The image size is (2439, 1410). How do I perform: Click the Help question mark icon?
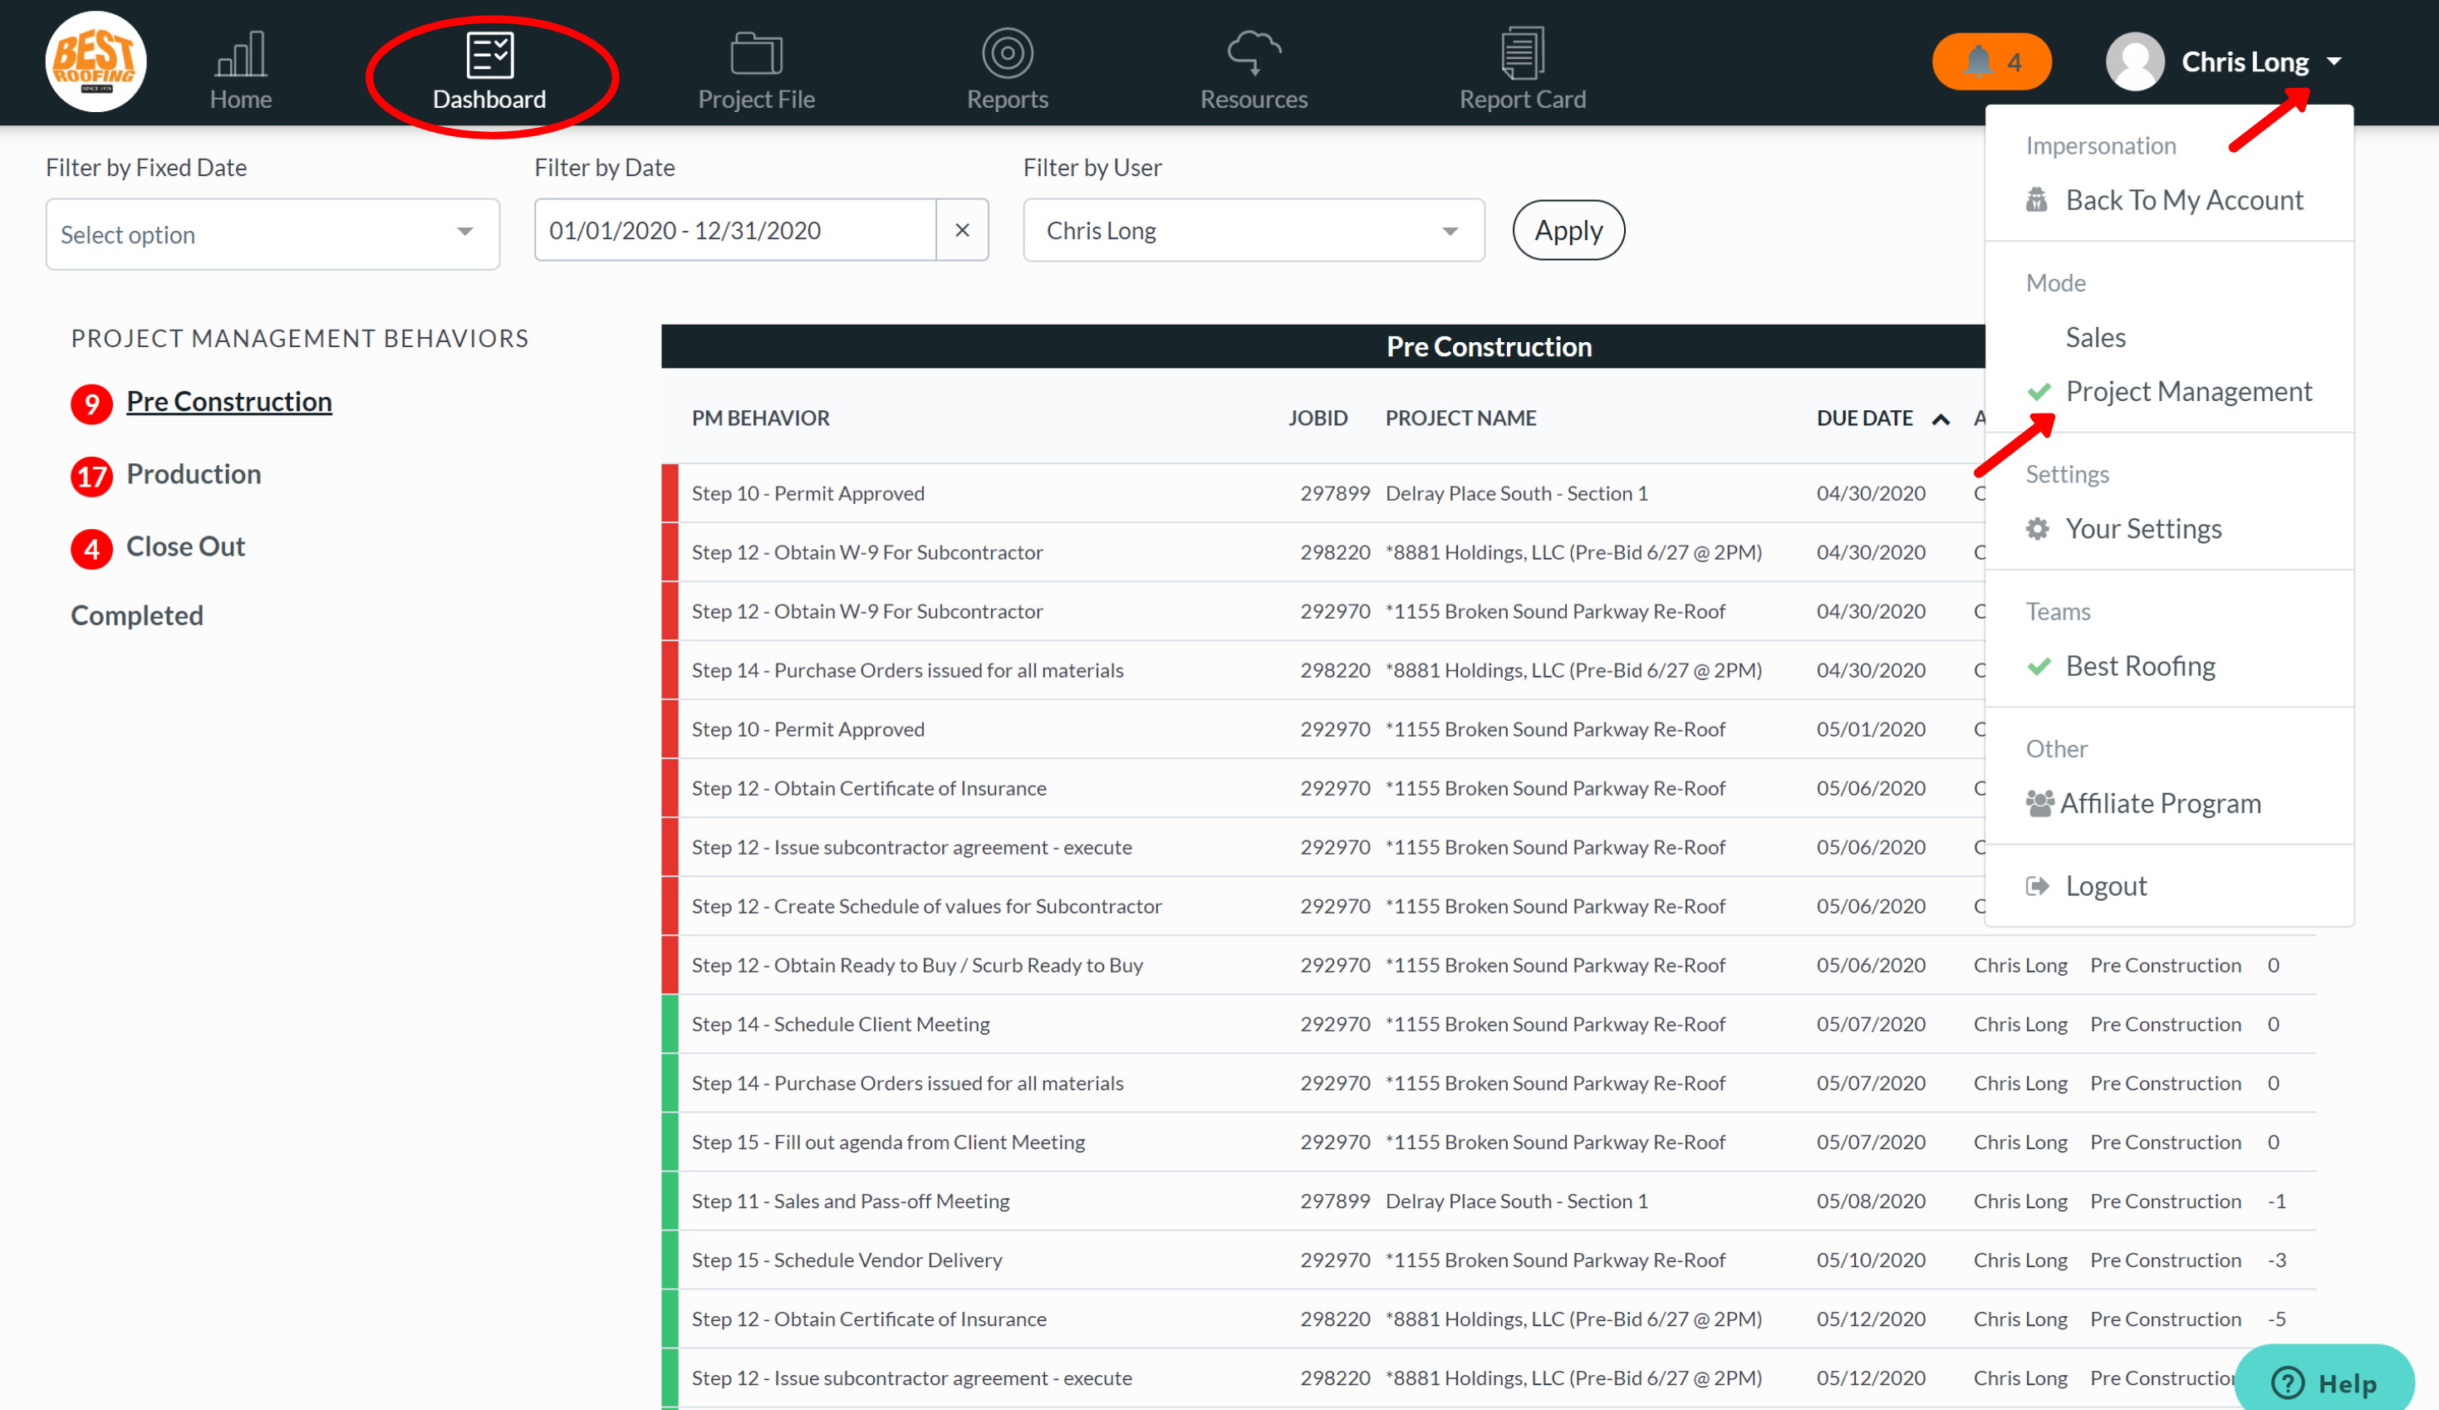tap(2287, 1382)
